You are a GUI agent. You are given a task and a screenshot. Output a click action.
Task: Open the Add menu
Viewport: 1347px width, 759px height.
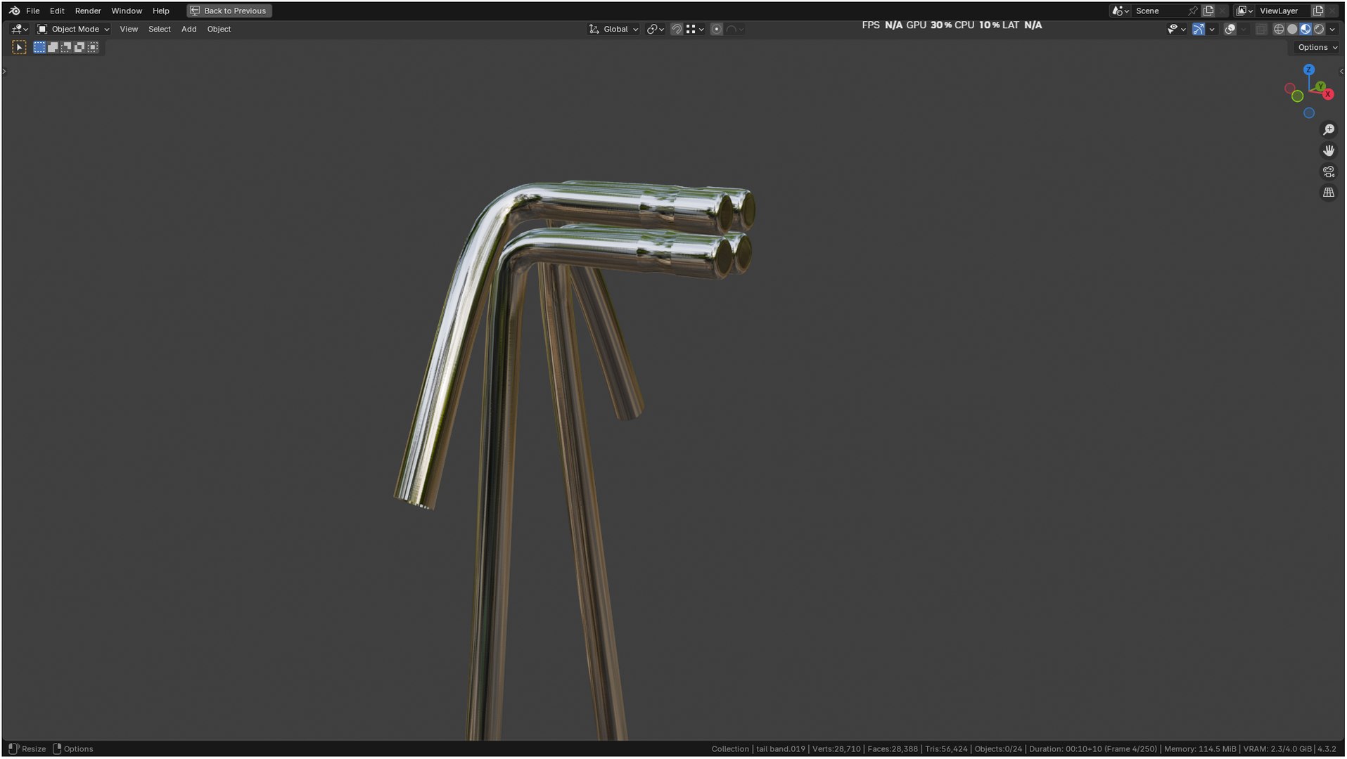pyautogui.click(x=189, y=30)
